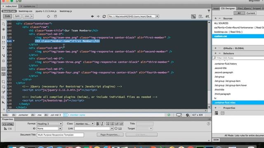Image resolution: width=264 pixels, height=148 pixels.
Task: Go back with the left arrow
Action: 92,16
